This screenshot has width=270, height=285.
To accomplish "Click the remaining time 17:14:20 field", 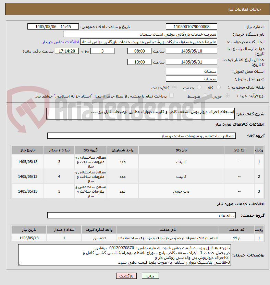I will 67,51.
